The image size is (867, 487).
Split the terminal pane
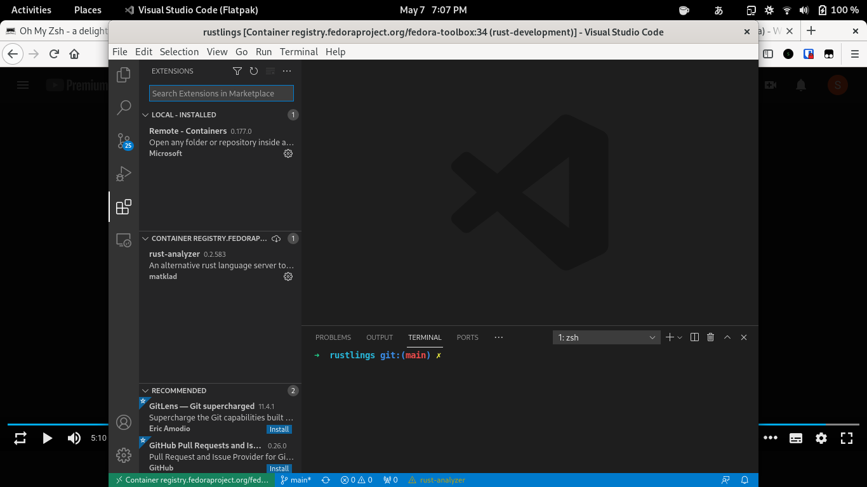coord(694,337)
